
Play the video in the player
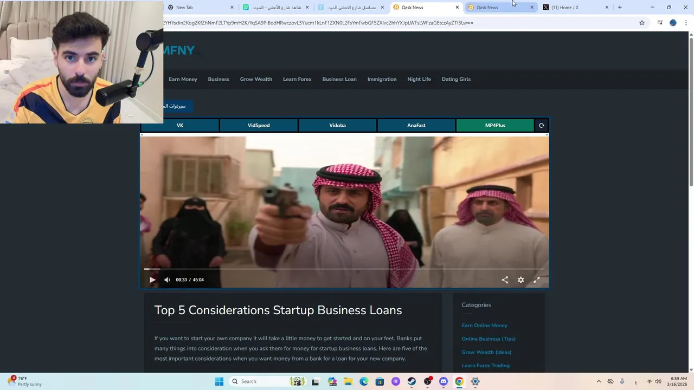(152, 280)
